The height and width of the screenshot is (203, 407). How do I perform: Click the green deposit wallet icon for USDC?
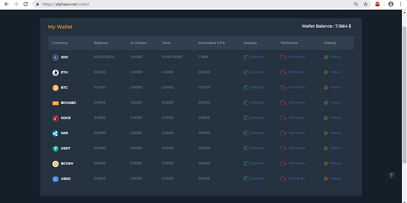[x=246, y=179]
